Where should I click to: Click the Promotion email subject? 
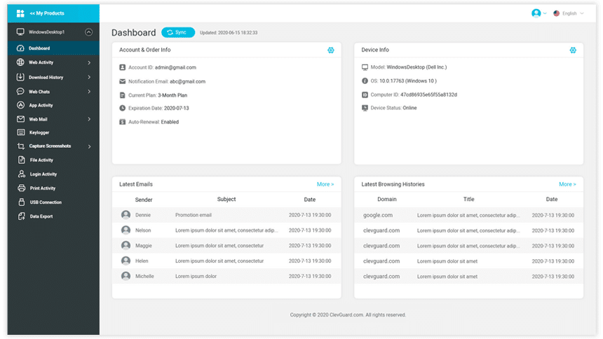point(194,215)
